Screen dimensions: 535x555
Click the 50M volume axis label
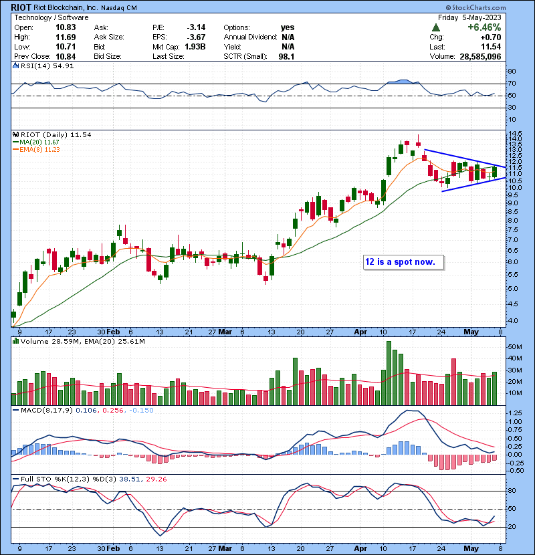click(515, 347)
